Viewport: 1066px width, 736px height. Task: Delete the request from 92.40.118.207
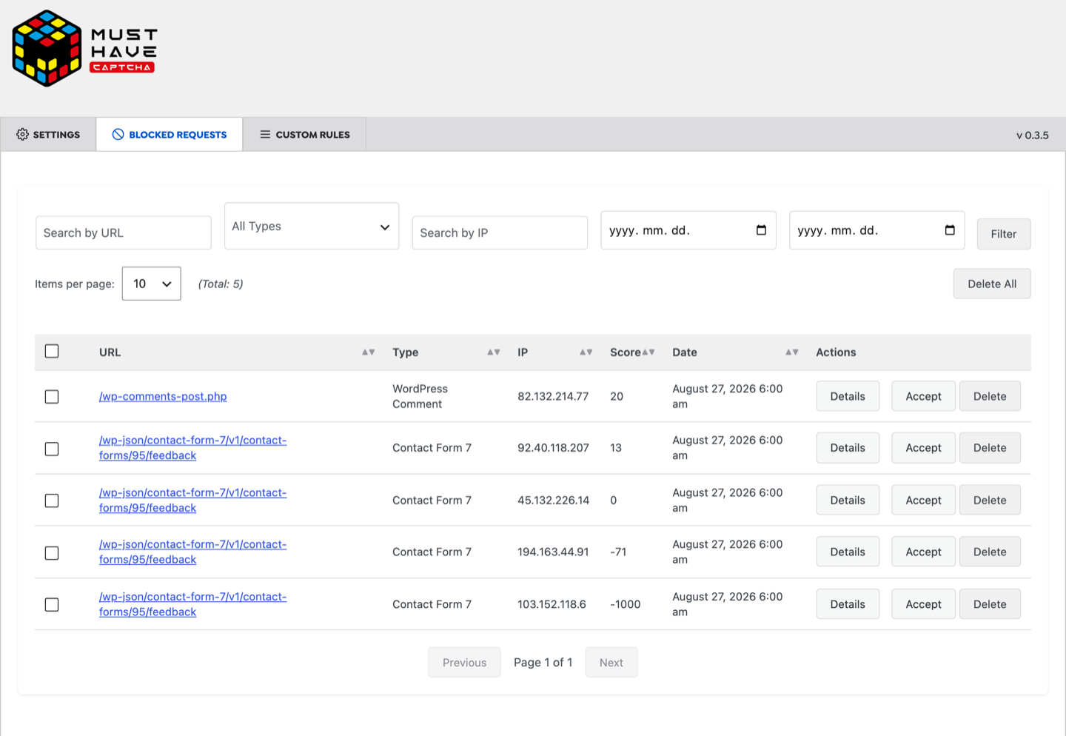click(990, 448)
